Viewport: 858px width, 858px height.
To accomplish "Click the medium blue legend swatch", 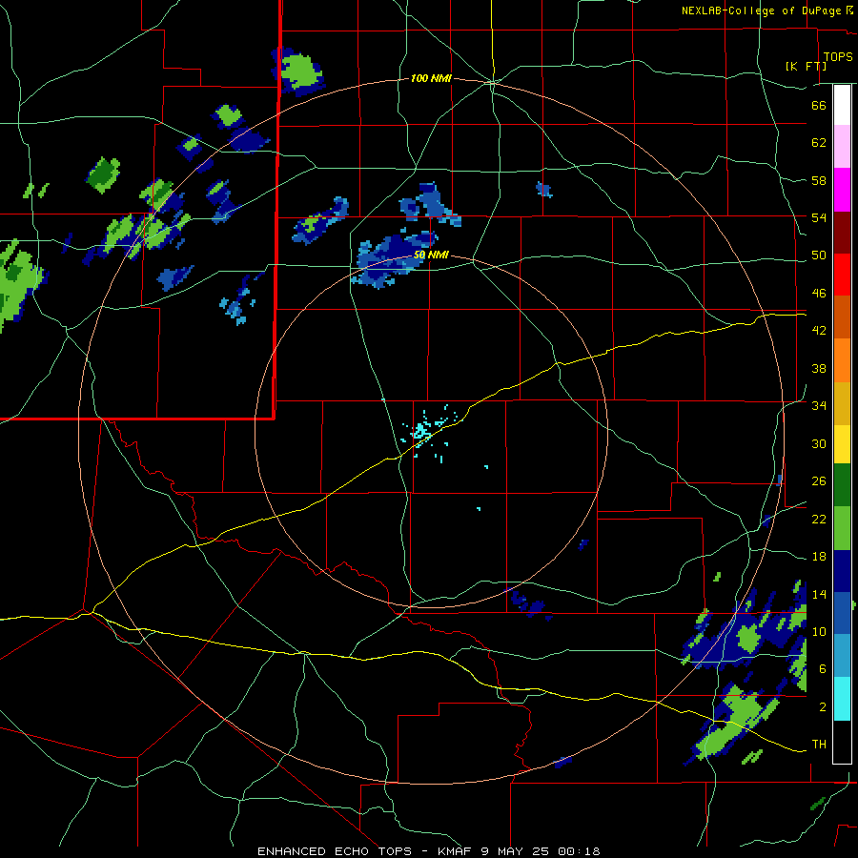I will pyautogui.click(x=842, y=613).
